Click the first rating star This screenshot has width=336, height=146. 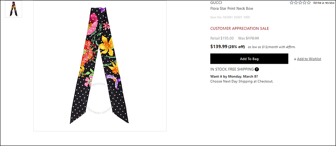[x=292, y=3]
